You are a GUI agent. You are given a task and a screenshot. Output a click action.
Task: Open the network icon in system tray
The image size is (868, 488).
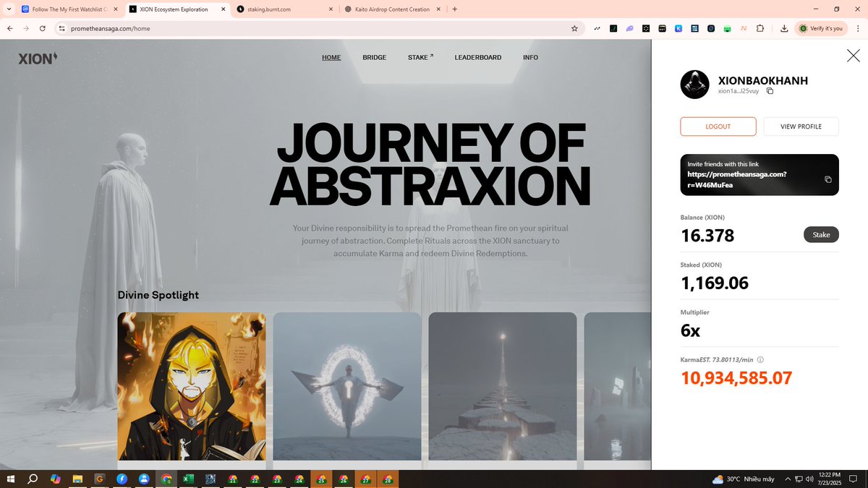(x=798, y=479)
